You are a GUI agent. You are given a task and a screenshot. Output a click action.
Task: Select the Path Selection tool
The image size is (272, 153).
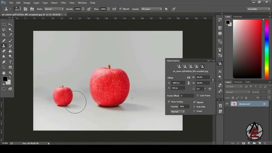click(x=4, y=67)
